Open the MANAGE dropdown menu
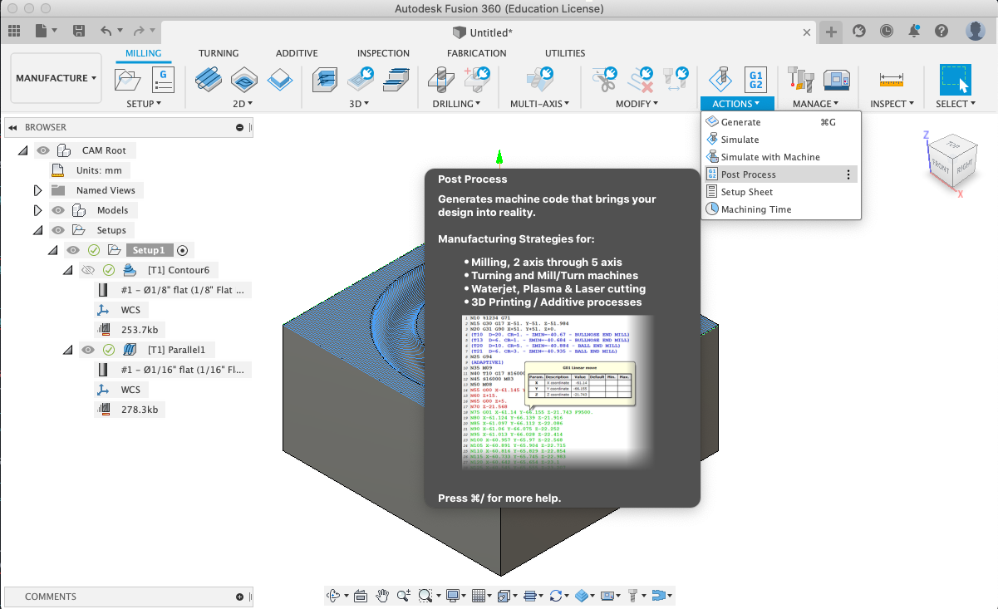The width and height of the screenshot is (998, 609). [x=815, y=104]
